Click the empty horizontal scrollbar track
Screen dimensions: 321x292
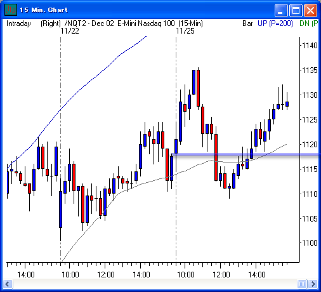pos(155,284)
